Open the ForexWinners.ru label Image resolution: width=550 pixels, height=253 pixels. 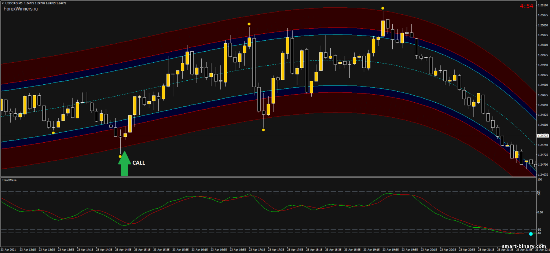point(21,9)
